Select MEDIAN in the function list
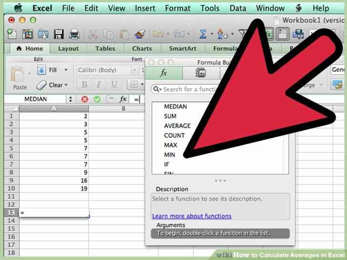The width and height of the screenshot is (347, 260). [175, 107]
